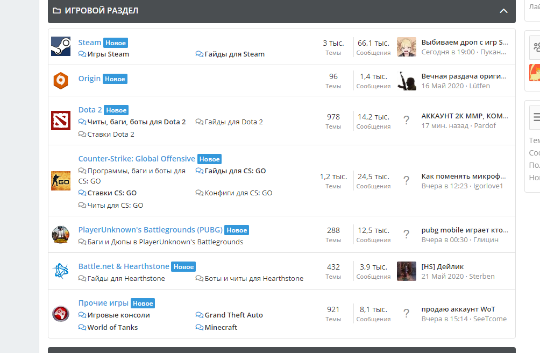Open the Игры Steam subforum

click(108, 54)
